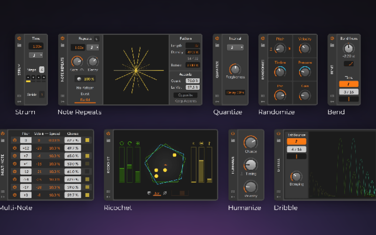Open the Randomize device preset folder icon

[263, 46]
